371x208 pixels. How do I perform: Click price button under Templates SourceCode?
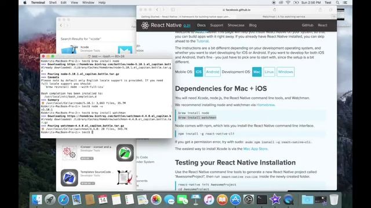[x=88, y=183]
